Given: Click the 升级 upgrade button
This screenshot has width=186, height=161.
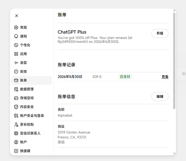Looking at the screenshot, I should pos(160,33).
